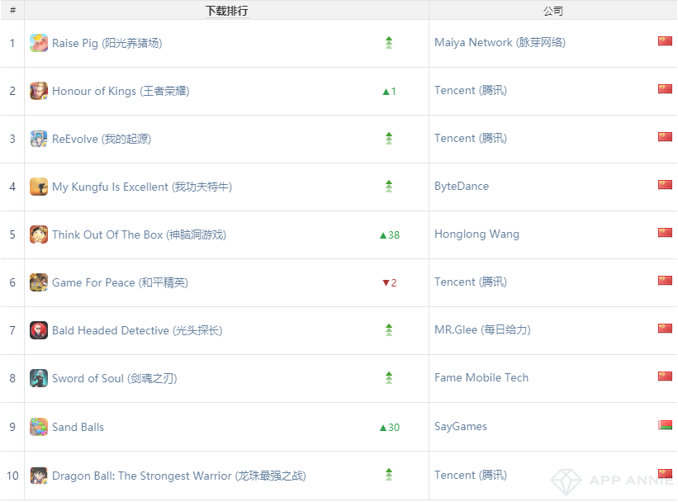Open the SayGames company link
The image size is (678, 502).
(x=461, y=427)
